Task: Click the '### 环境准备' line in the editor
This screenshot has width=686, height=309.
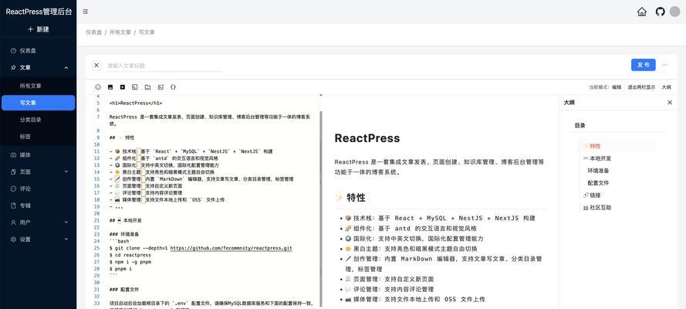Action: pyautogui.click(x=124, y=234)
